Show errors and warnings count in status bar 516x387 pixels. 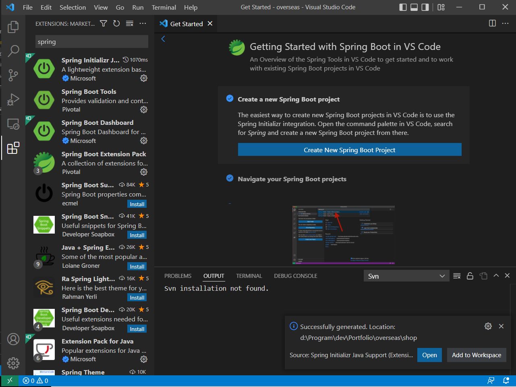pyautogui.click(x=35, y=381)
